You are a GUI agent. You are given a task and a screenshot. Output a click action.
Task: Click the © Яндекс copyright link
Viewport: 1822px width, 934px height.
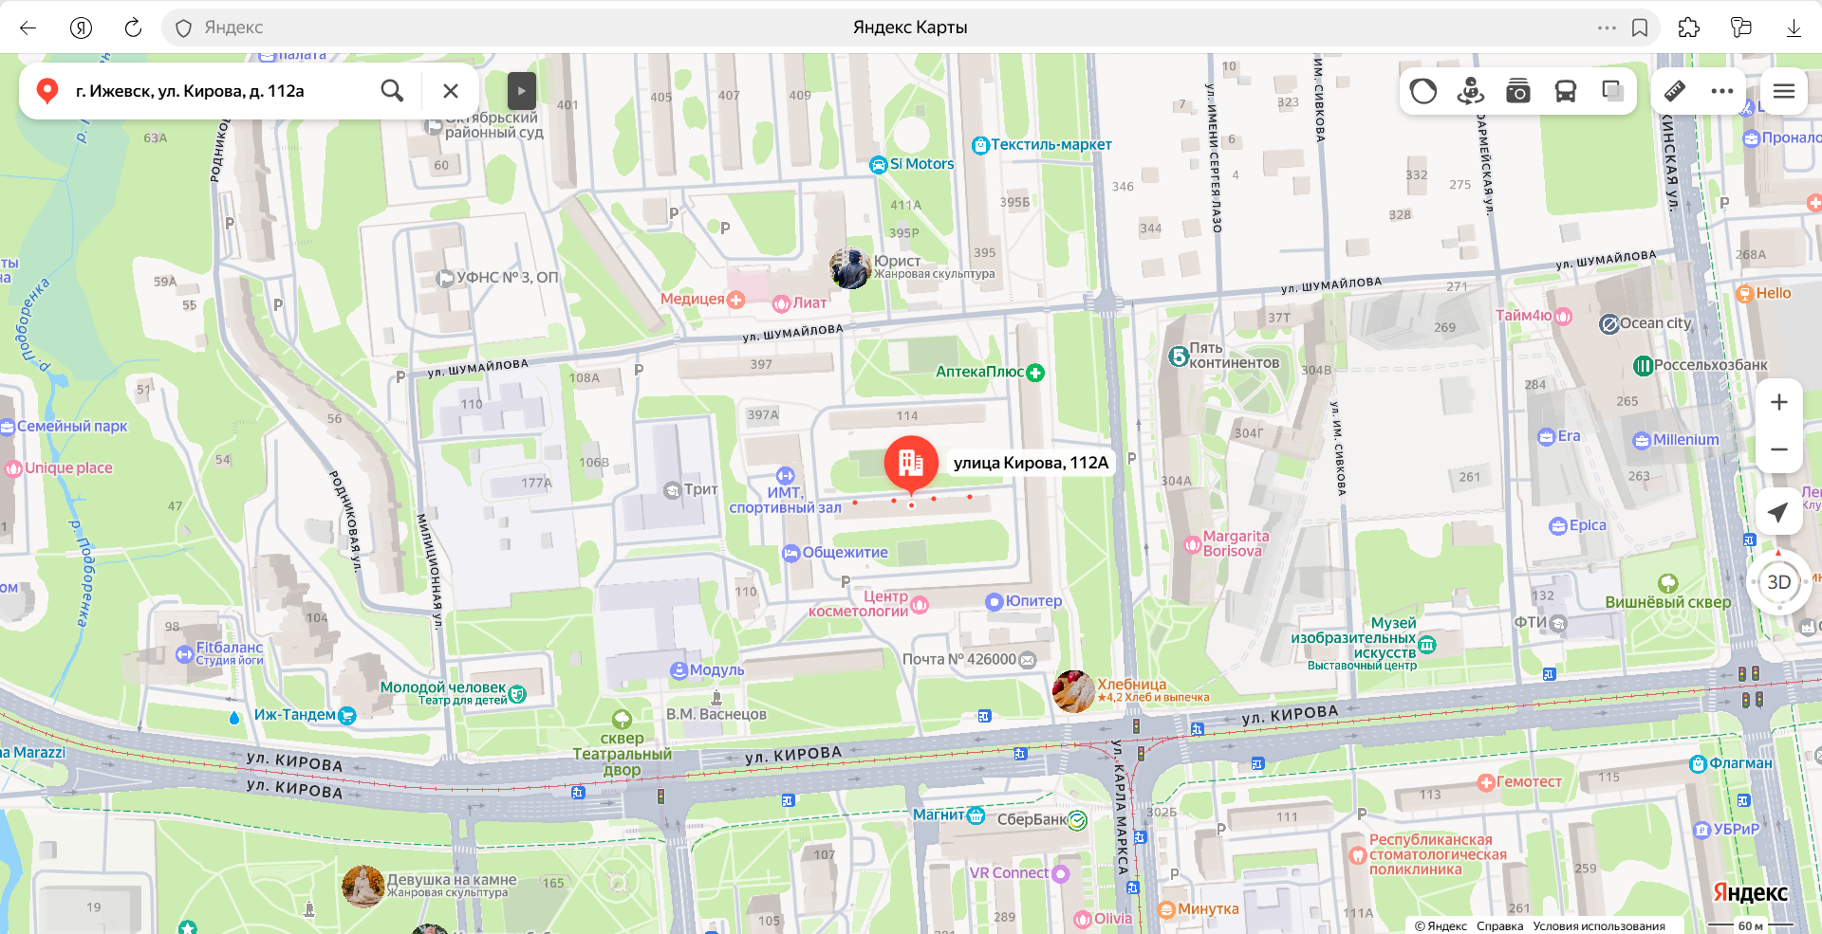click(x=1441, y=926)
